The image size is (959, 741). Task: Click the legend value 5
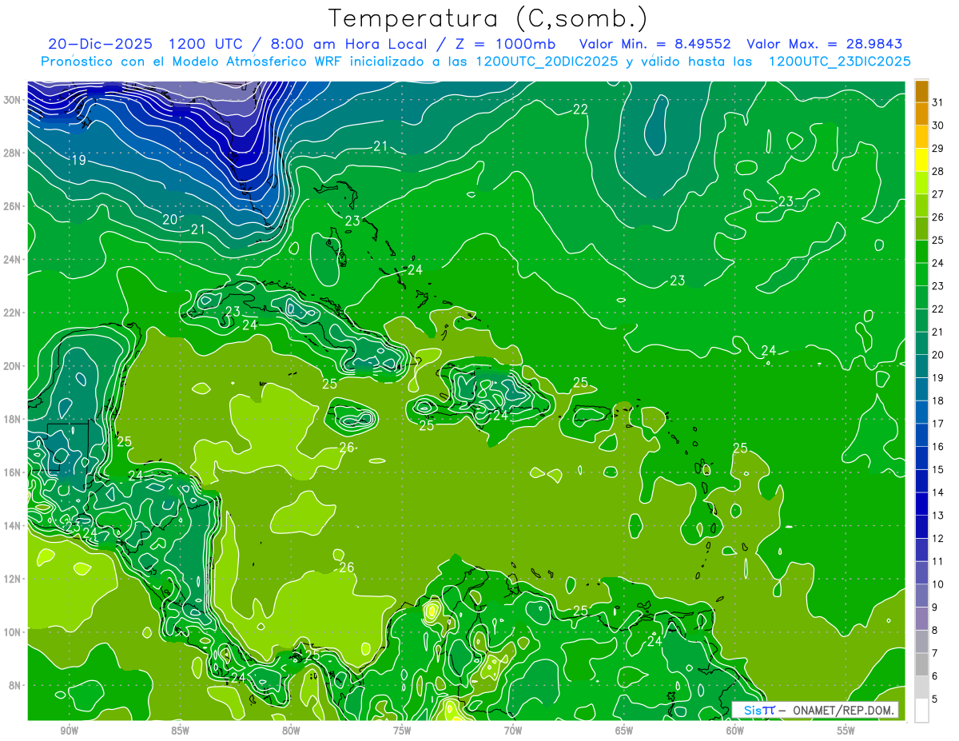pos(936,699)
